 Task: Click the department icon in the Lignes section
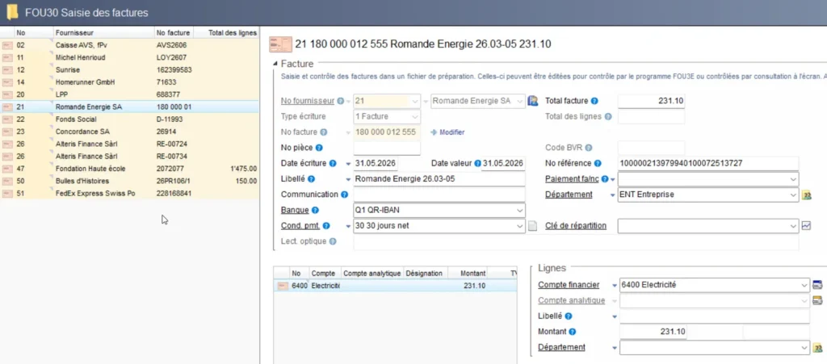point(817,348)
